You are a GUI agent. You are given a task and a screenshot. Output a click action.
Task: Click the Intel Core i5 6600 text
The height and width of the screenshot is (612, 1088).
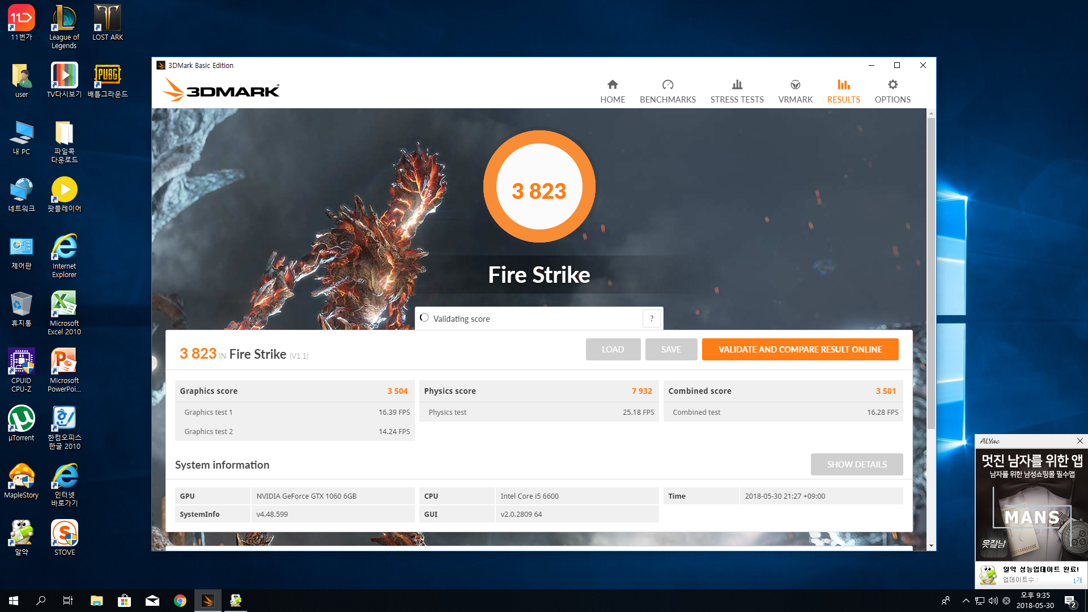pyautogui.click(x=529, y=496)
